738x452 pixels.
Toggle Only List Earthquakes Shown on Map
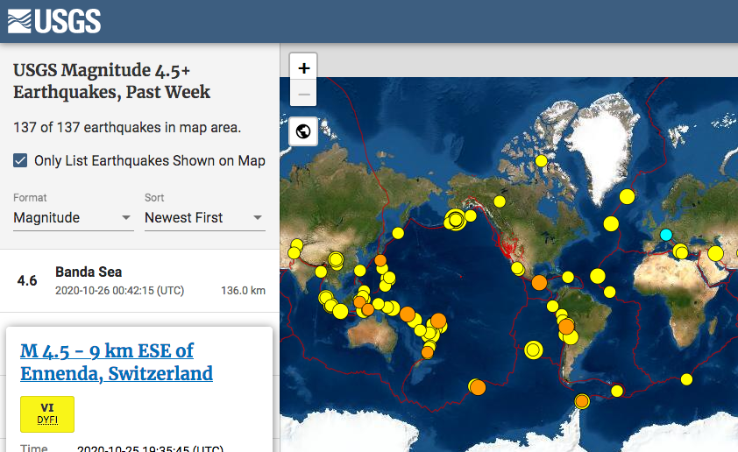(20, 160)
